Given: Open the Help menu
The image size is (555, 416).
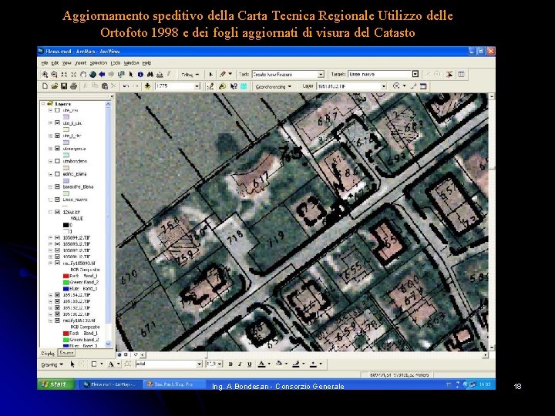Looking at the screenshot, I should pyautogui.click(x=146, y=63).
